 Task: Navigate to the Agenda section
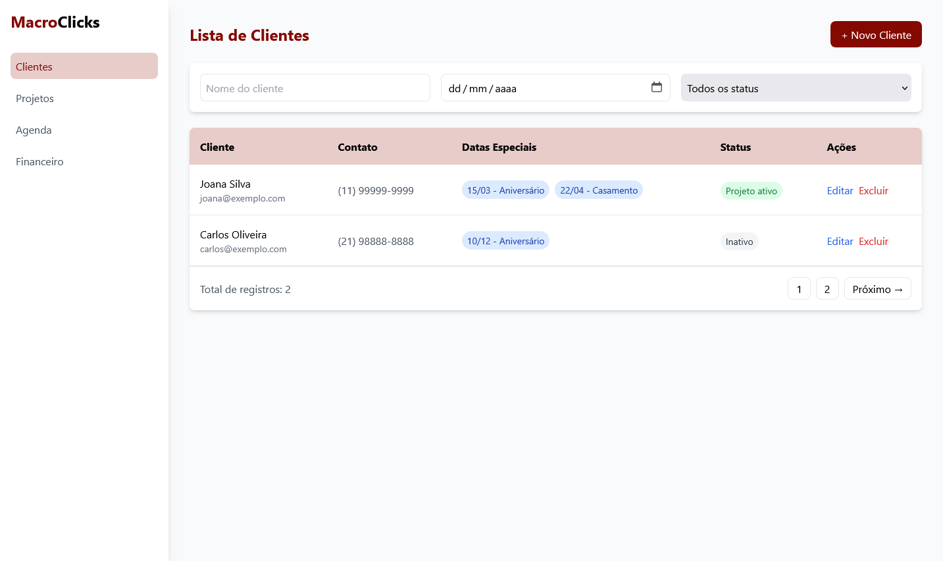pos(34,130)
